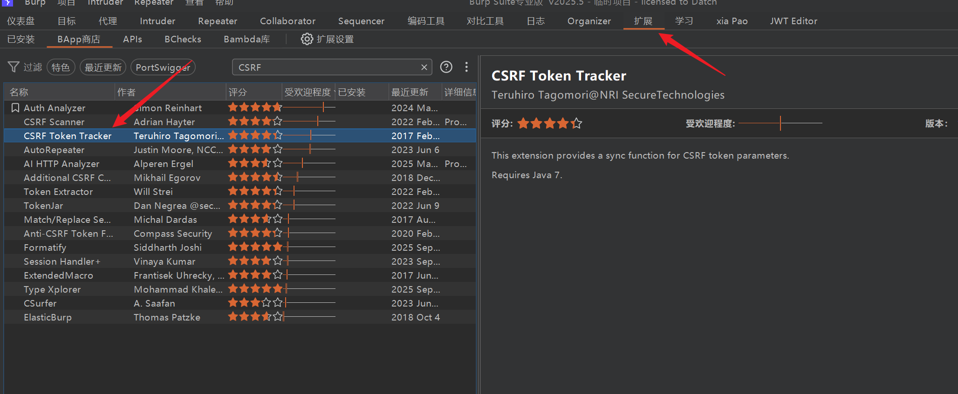Sort by 评分 column header
958x394 pixels.
point(238,93)
